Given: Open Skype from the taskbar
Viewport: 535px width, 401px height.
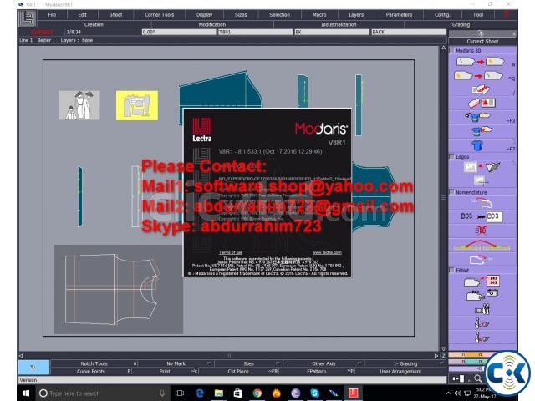Looking at the screenshot, I should tap(314, 393).
